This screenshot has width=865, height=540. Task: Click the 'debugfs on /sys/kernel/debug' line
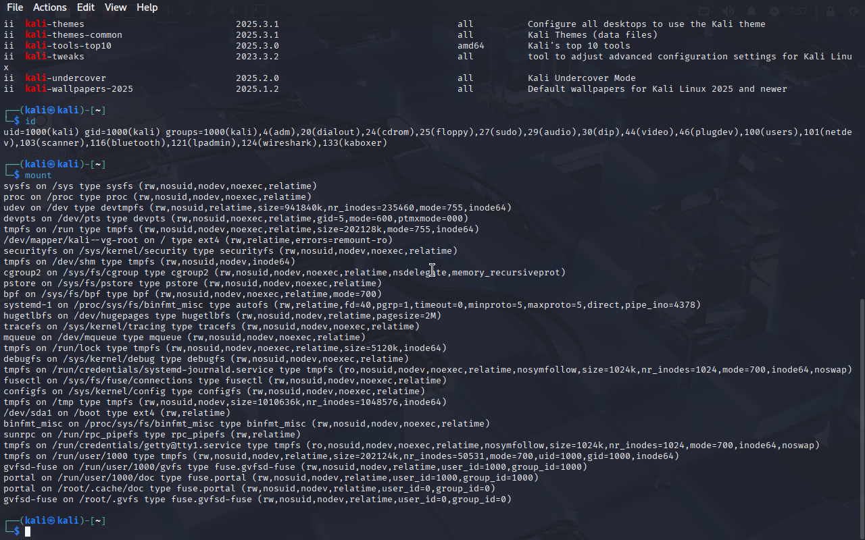coord(206,359)
